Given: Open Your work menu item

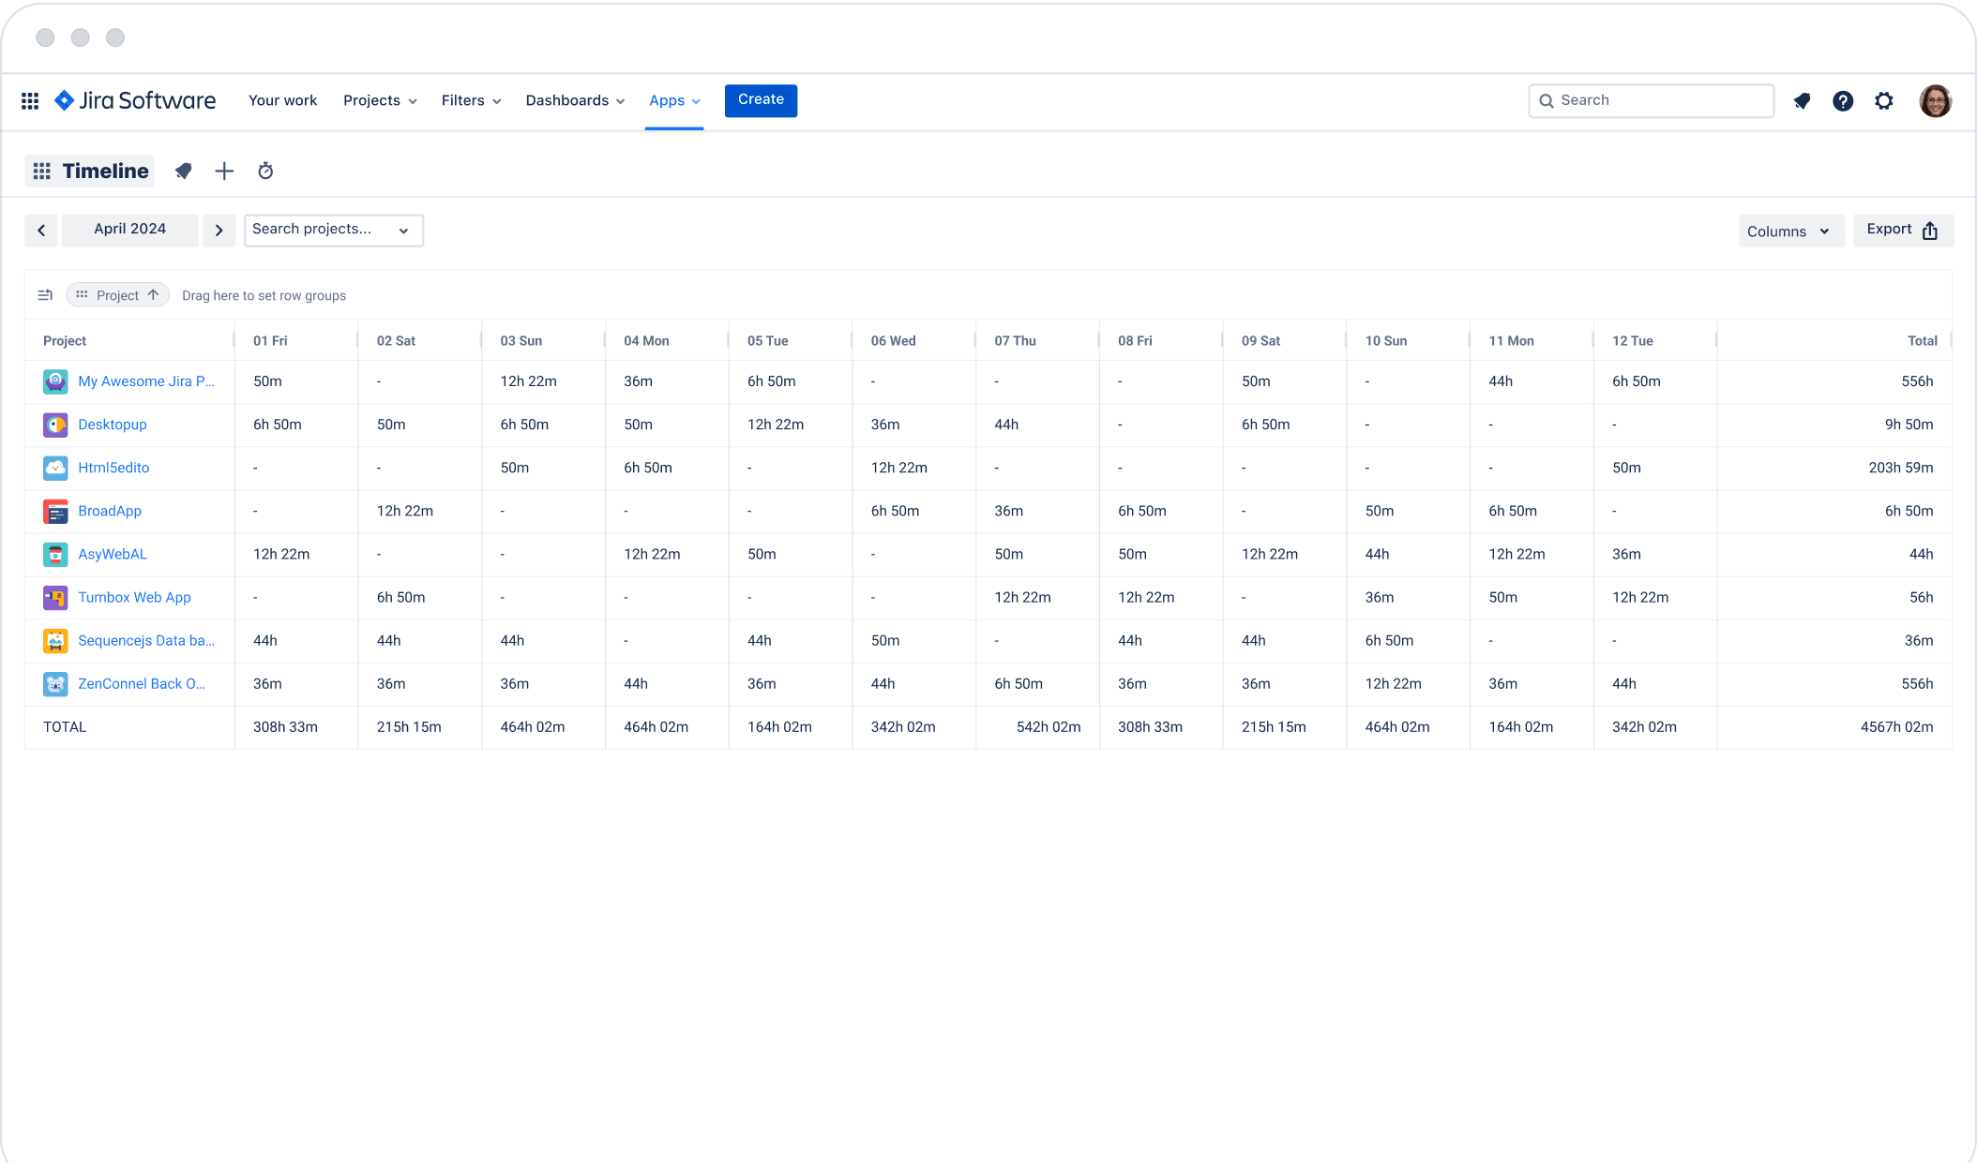Looking at the screenshot, I should point(282,101).
